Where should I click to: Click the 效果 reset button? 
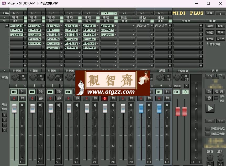tap(220, 32)
